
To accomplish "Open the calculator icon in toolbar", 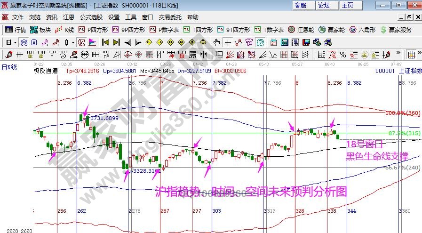I will coord(284,42).
